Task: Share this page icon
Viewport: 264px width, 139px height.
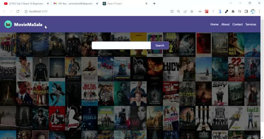Action: point(185,12)
